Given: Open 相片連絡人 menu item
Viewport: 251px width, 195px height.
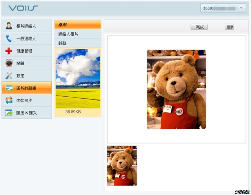Looking at the screenshot, I should pos(27,26).
